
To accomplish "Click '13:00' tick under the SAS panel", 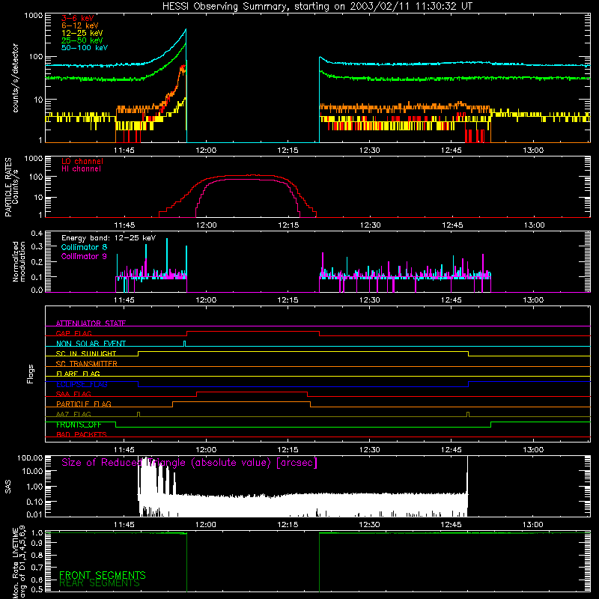I will (533, 525).
